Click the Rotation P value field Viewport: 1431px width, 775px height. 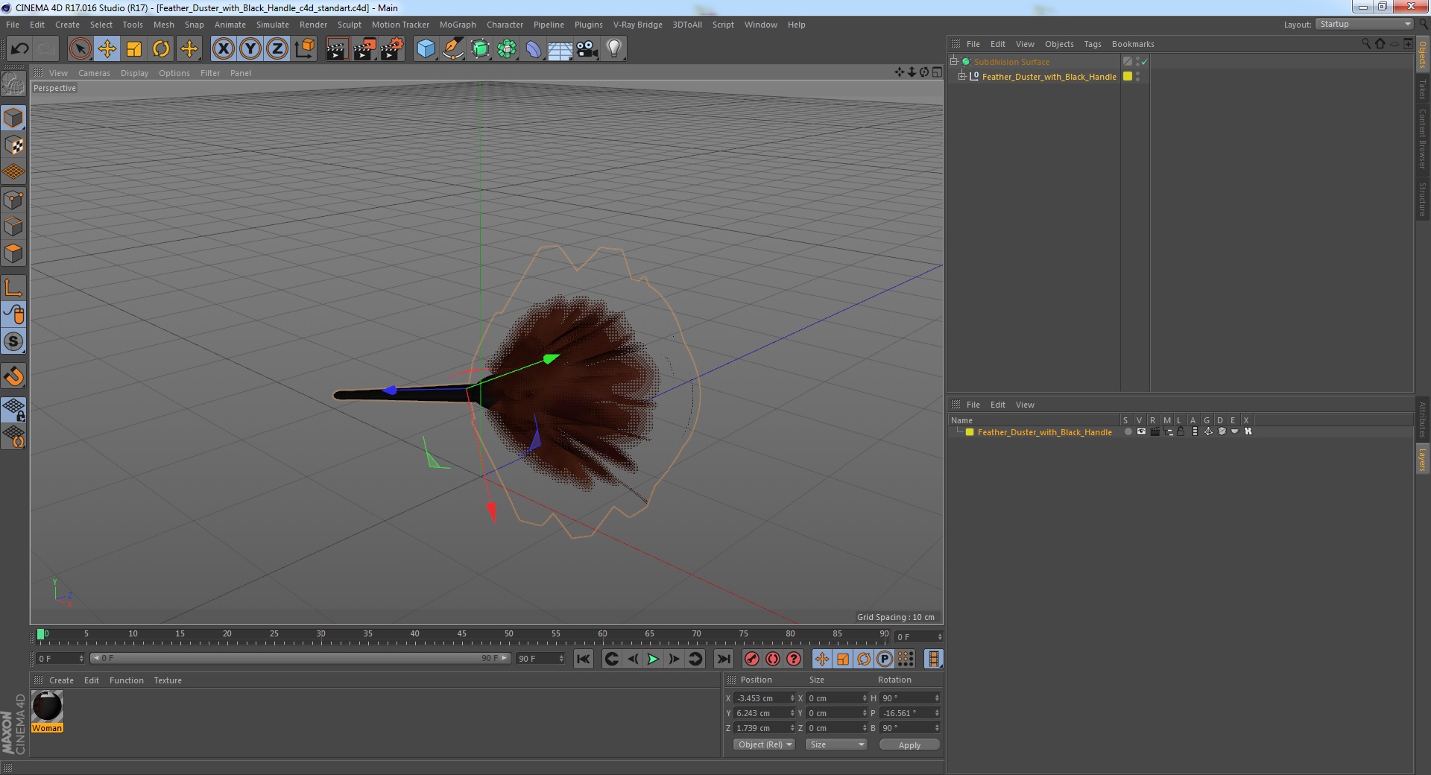pos(909,713)
